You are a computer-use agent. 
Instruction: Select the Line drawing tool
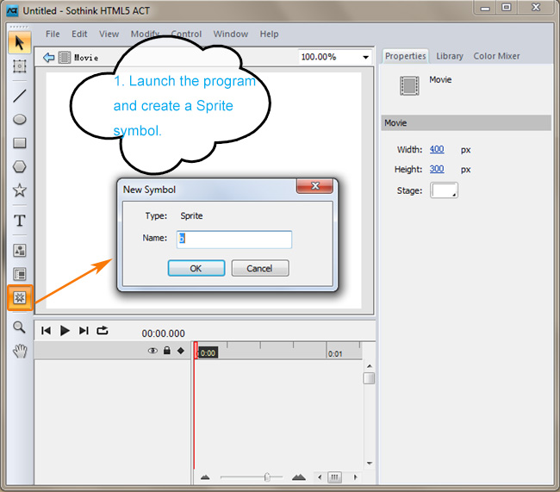(x=20, y=96)
